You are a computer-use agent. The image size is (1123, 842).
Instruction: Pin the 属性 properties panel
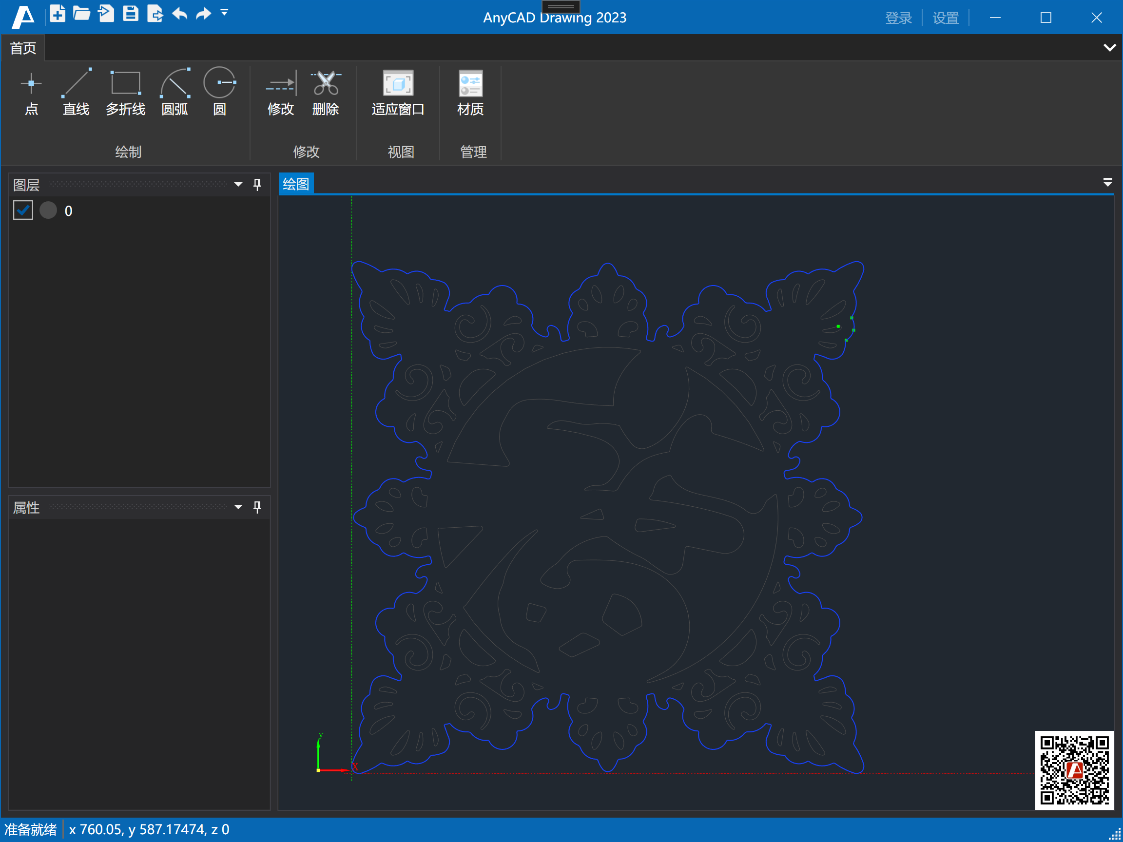click(x=257, y=507)
